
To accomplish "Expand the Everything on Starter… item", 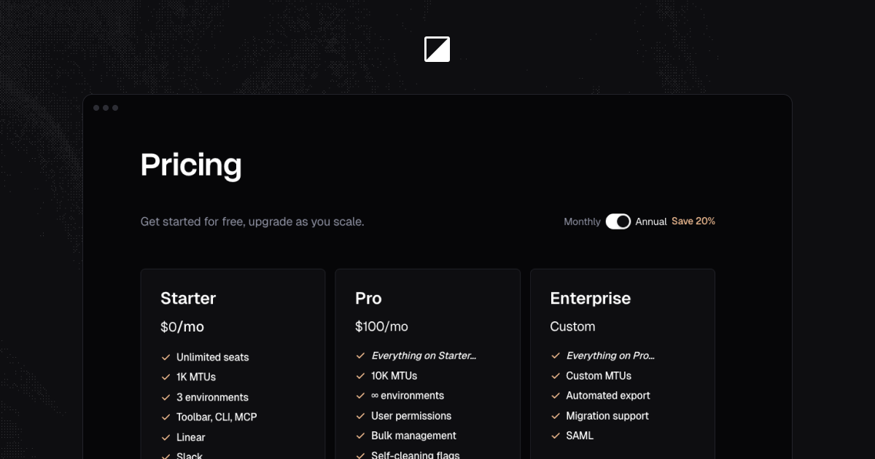I will click(x=424, y=356).
